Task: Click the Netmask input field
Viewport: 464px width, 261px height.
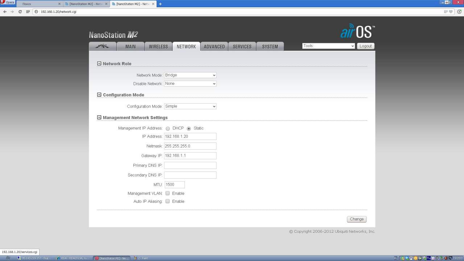Action: (190, 146)
